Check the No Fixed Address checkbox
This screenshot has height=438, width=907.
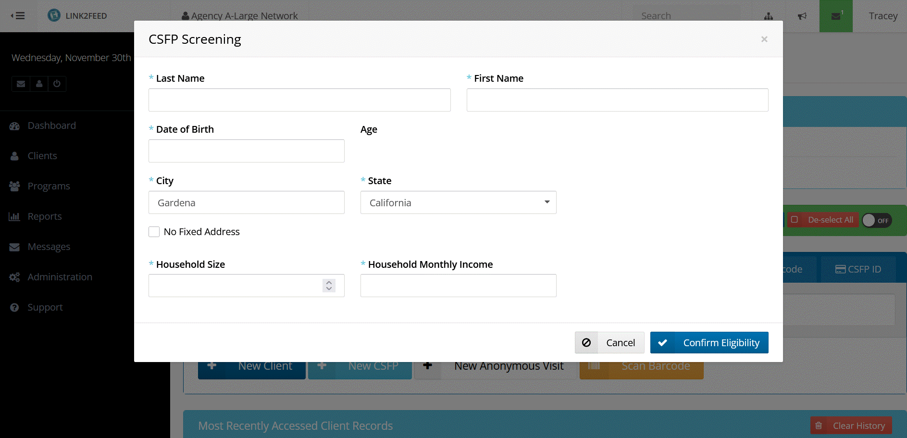[154, 232]
